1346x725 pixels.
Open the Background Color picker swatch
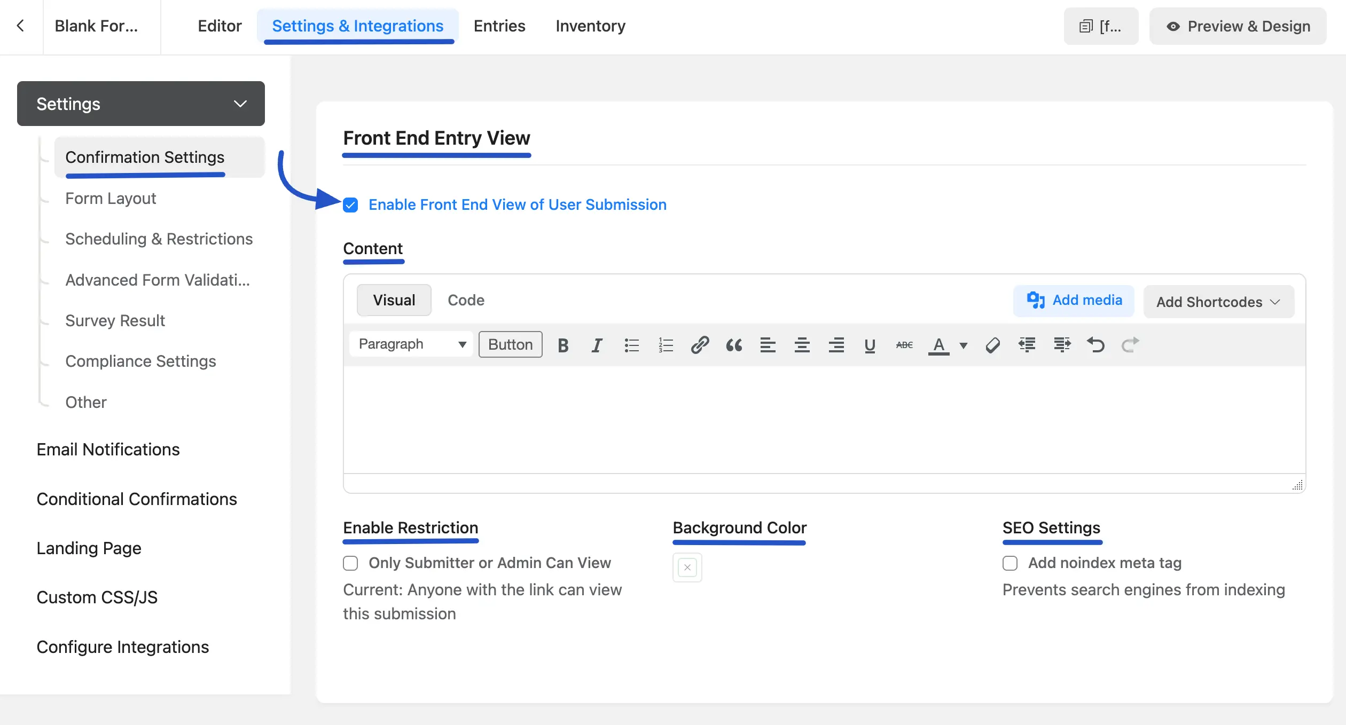687,568
